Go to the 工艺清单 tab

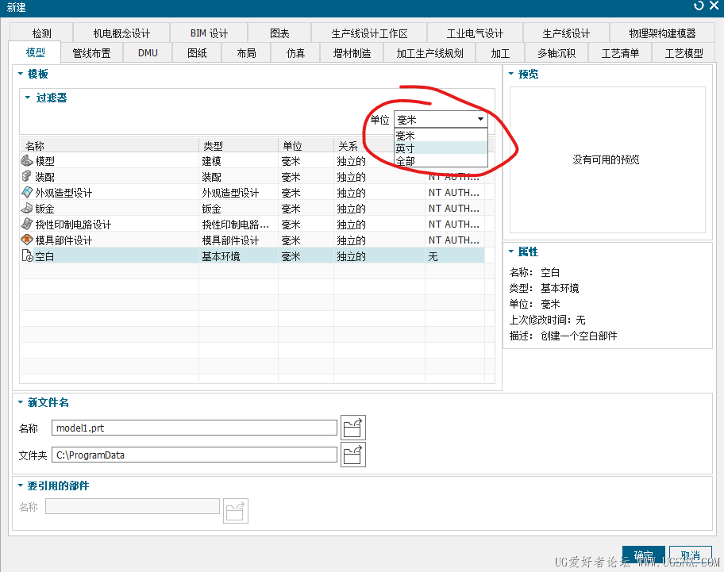[x=620, y=53]
